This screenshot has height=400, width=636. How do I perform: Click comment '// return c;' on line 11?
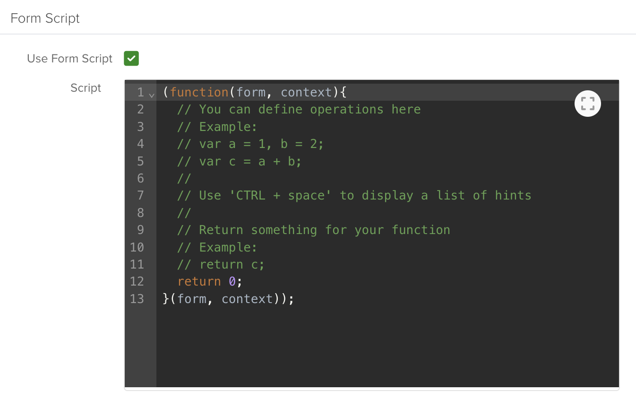221,264
